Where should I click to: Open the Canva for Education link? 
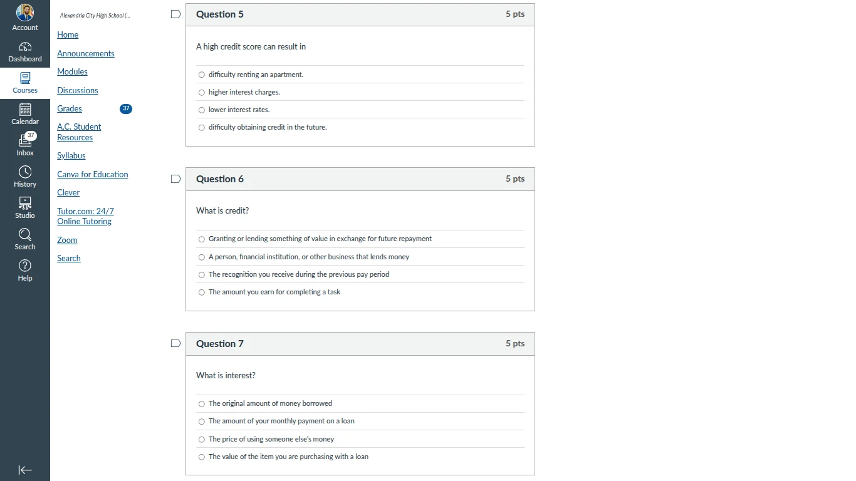[x=93, y=175]
